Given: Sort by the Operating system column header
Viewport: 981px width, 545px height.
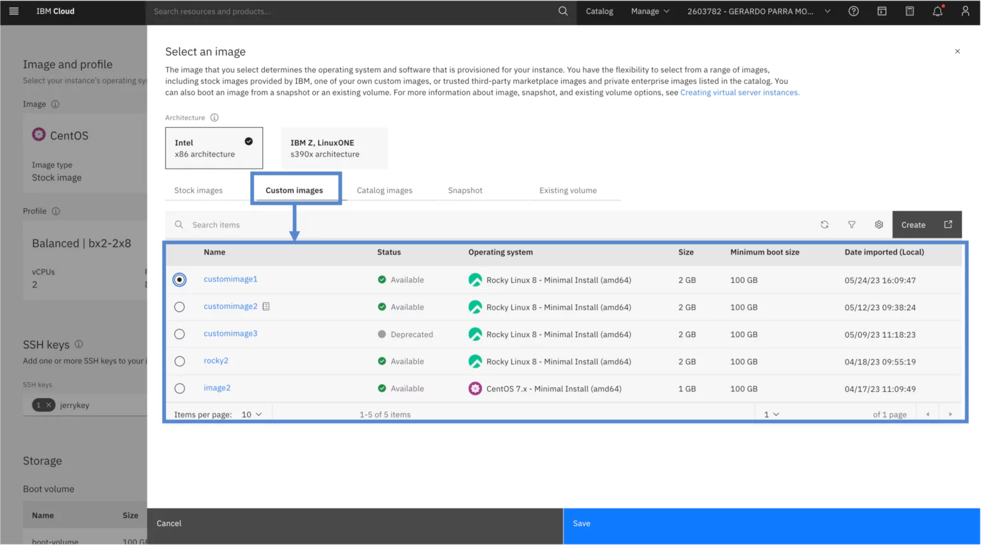Looking at the screenshot, I should click(501, 252).
